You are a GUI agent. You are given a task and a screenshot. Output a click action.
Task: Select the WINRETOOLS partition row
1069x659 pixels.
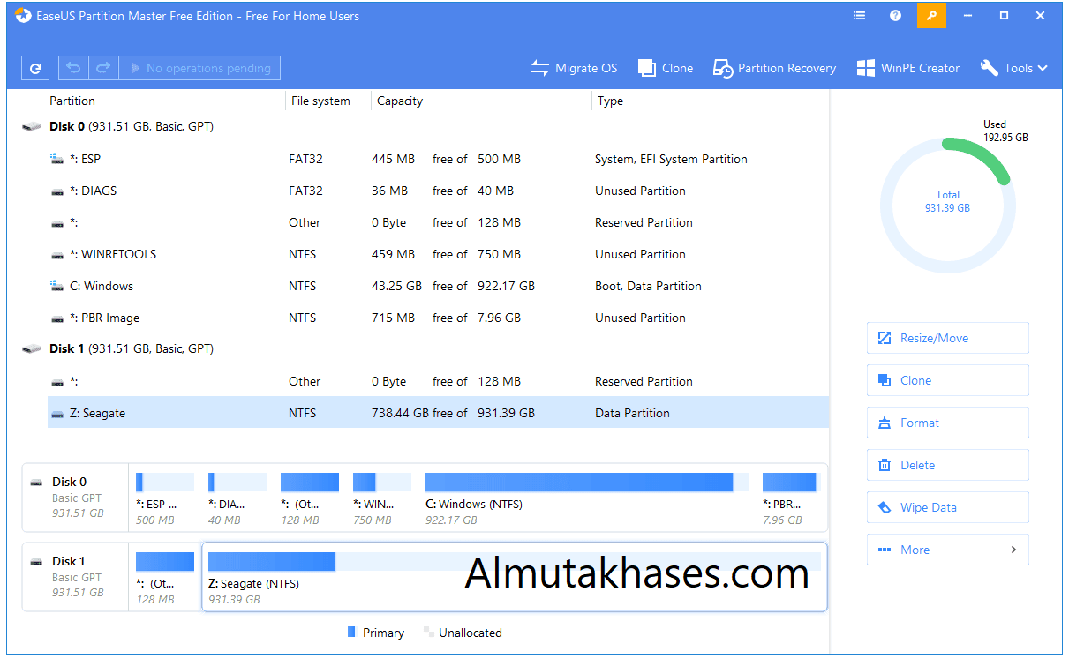coord(438,254)
